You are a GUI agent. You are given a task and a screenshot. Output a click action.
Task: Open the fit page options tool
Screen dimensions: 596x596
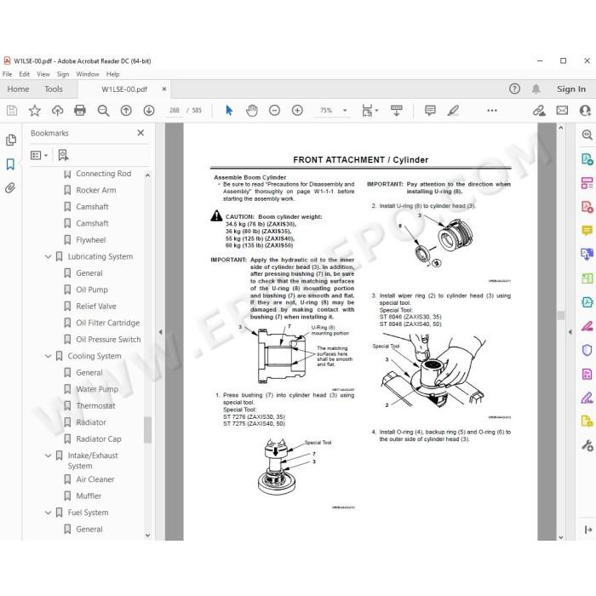[x=370, y=111]
